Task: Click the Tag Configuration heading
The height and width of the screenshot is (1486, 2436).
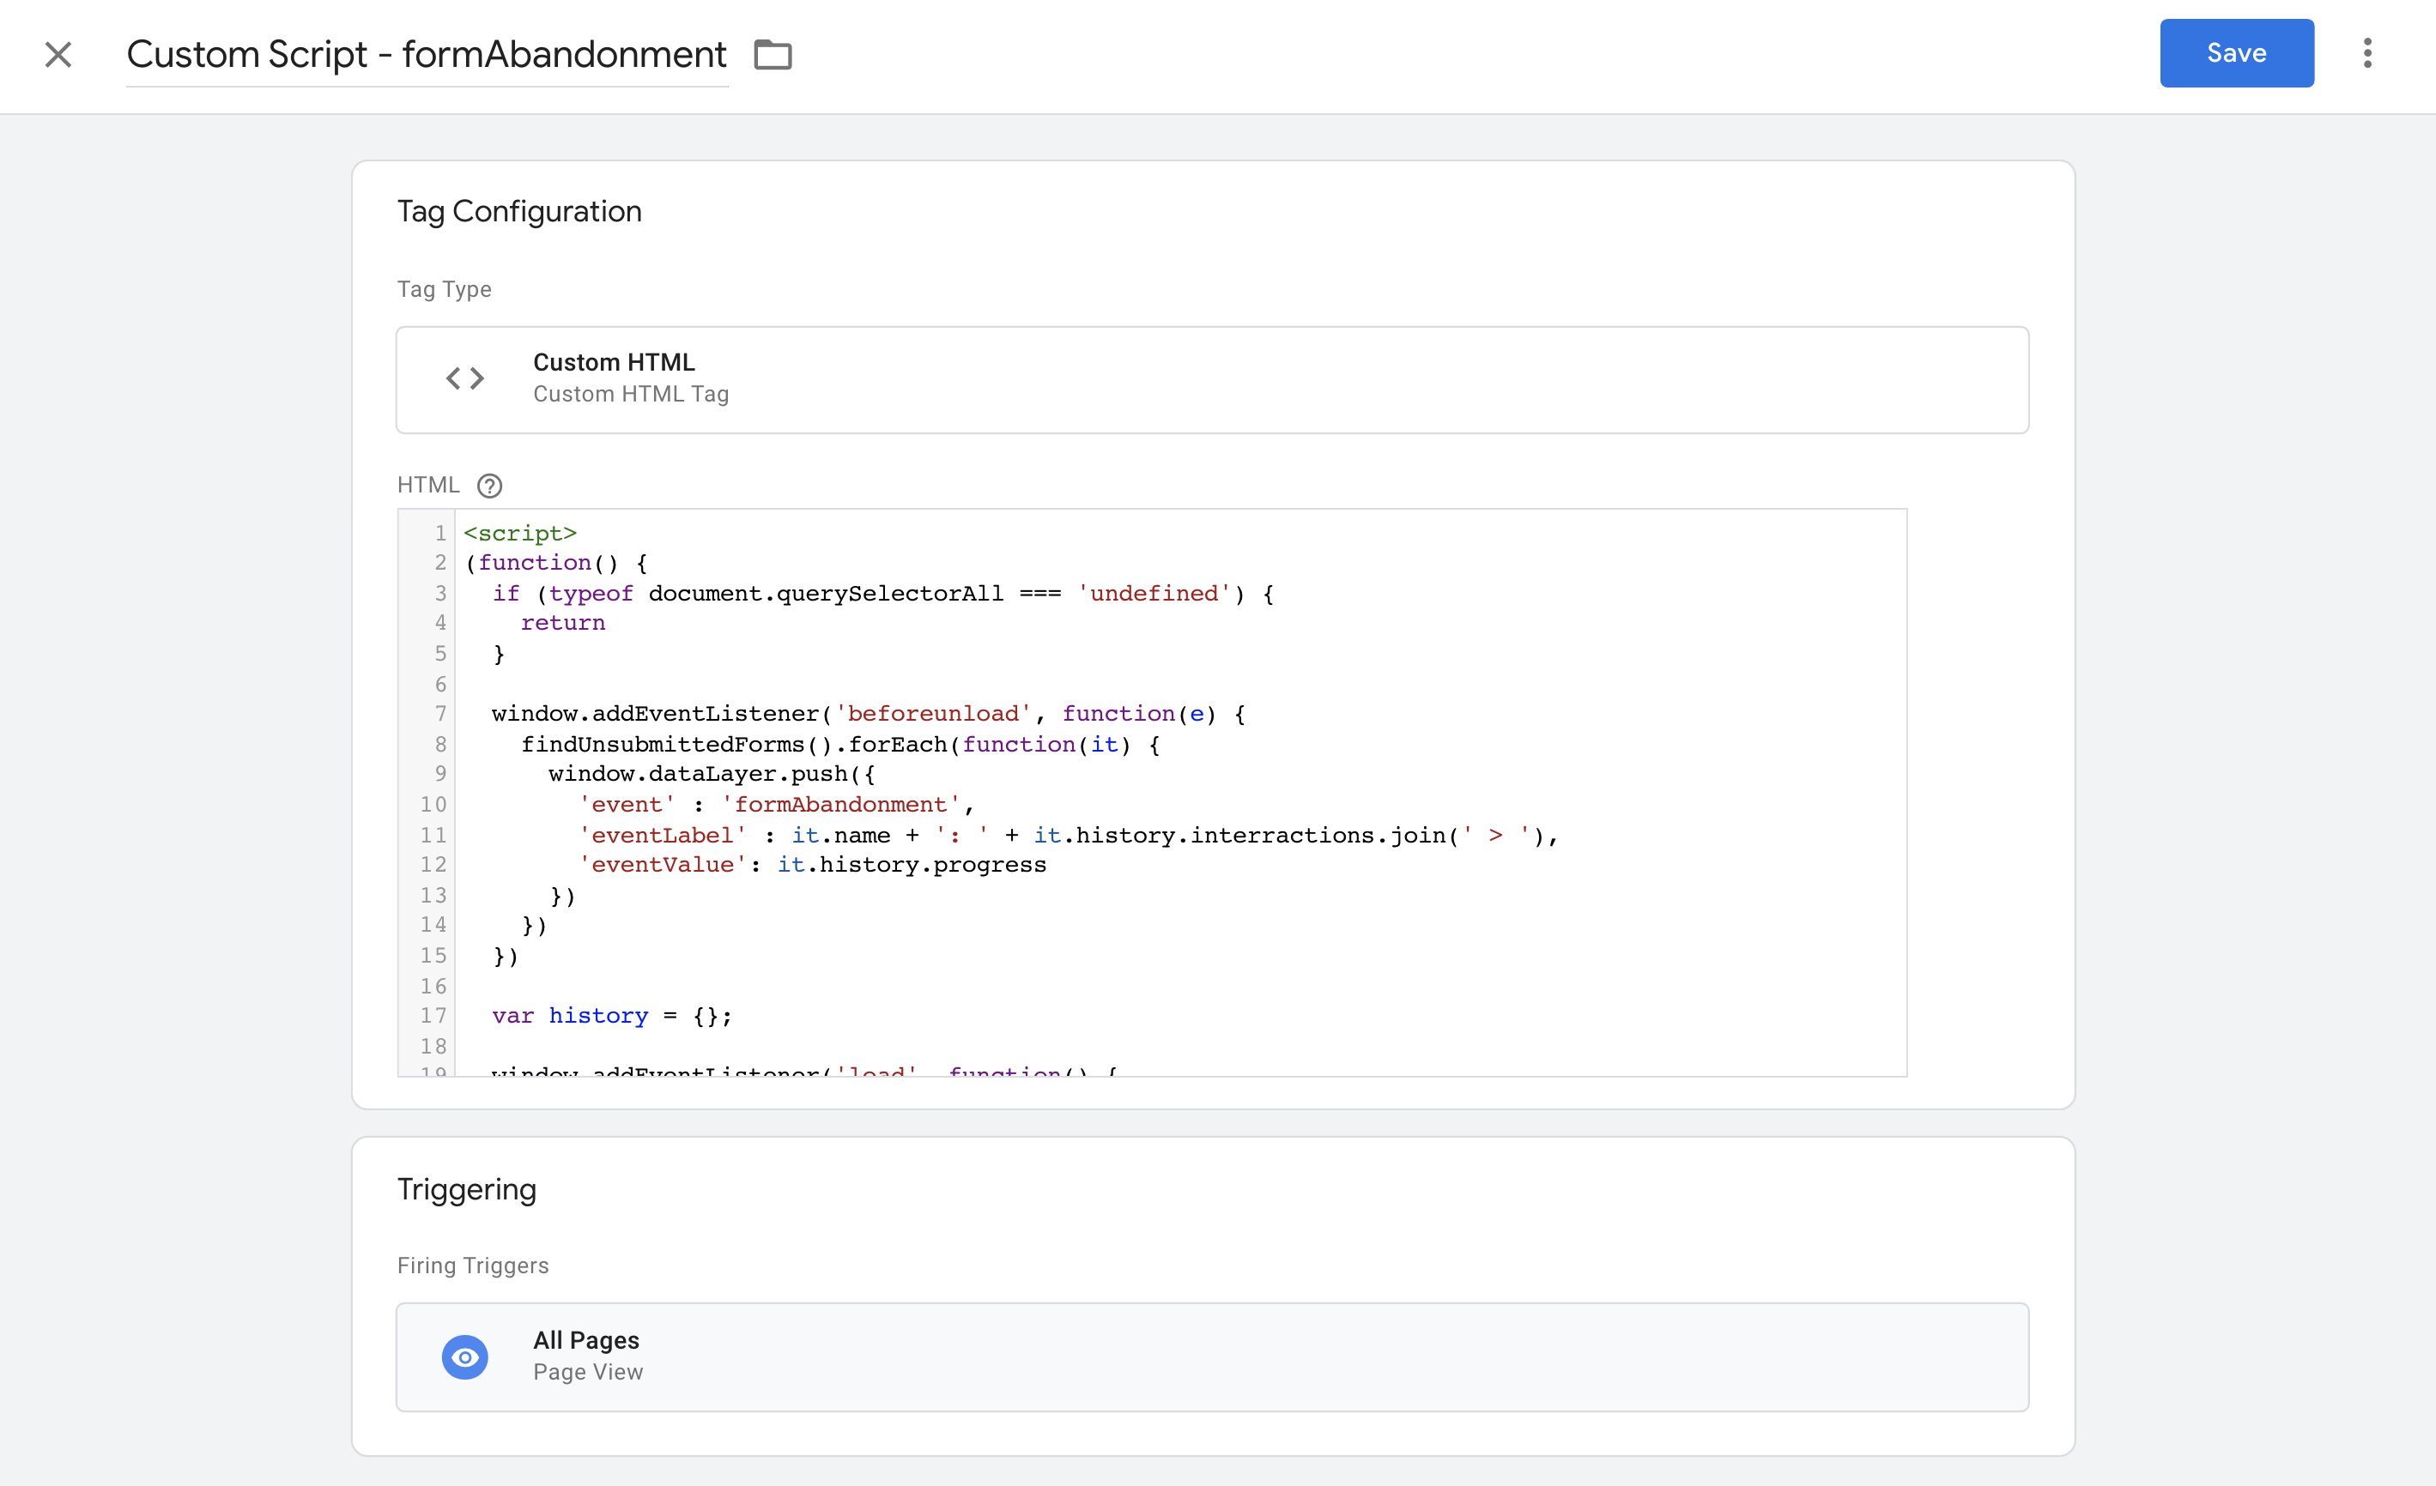Action: coord(519,211)
